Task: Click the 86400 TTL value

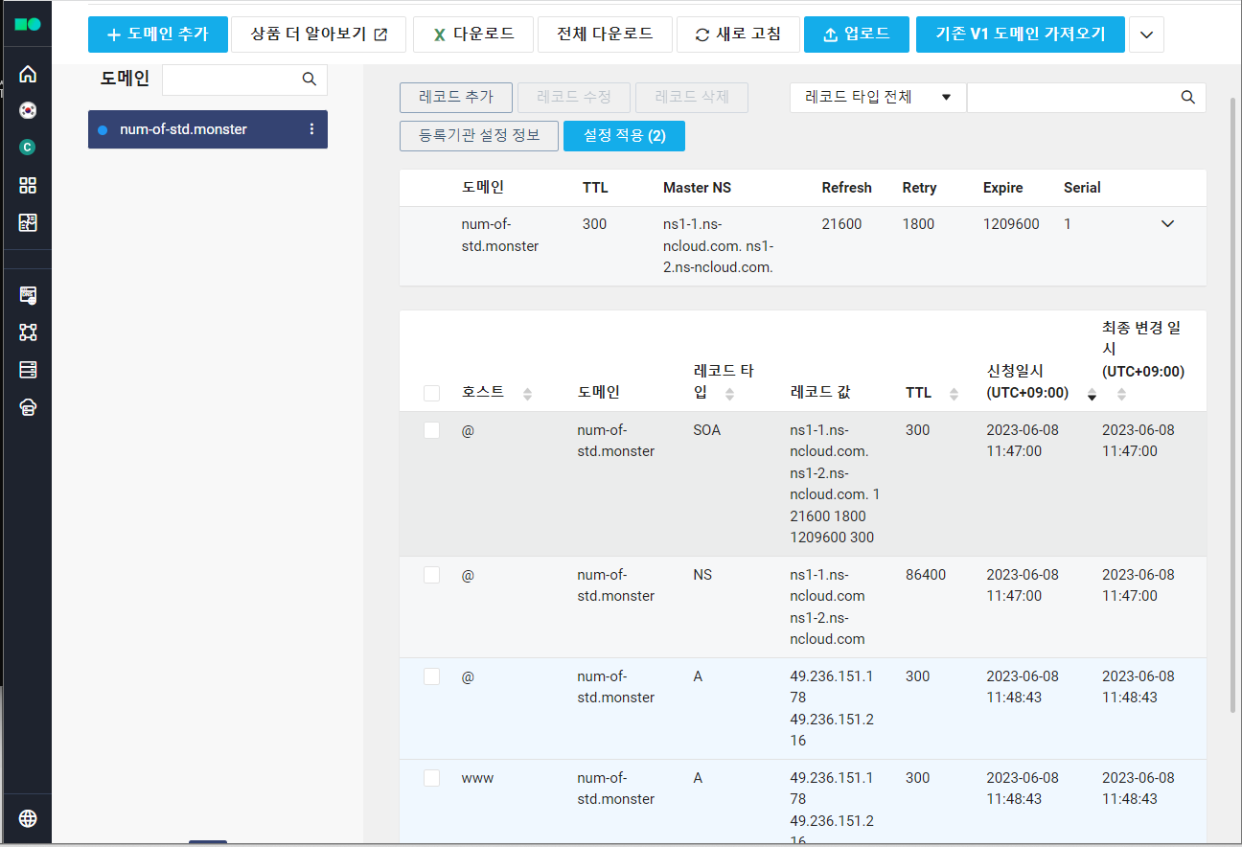Action: (926, 575)
